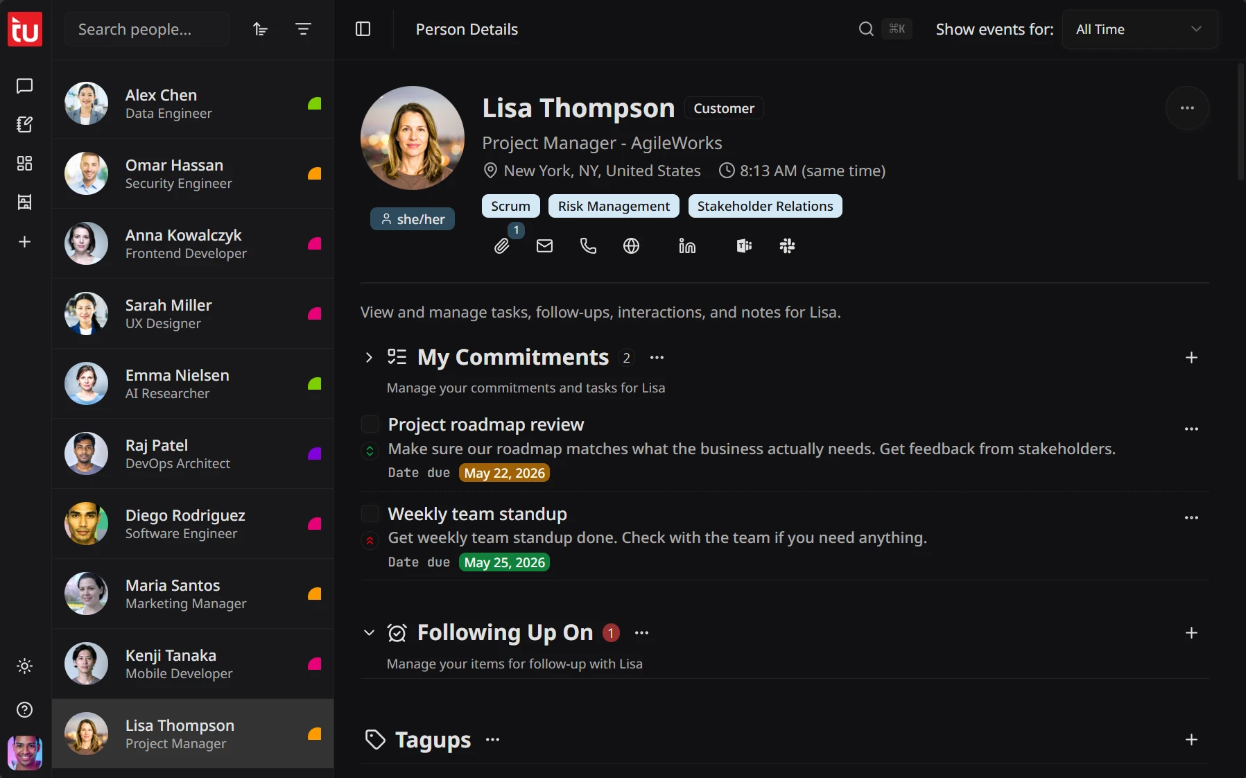1246x778 pixels.
Task: Open Tagups more options menu
Action: [492, 740]
